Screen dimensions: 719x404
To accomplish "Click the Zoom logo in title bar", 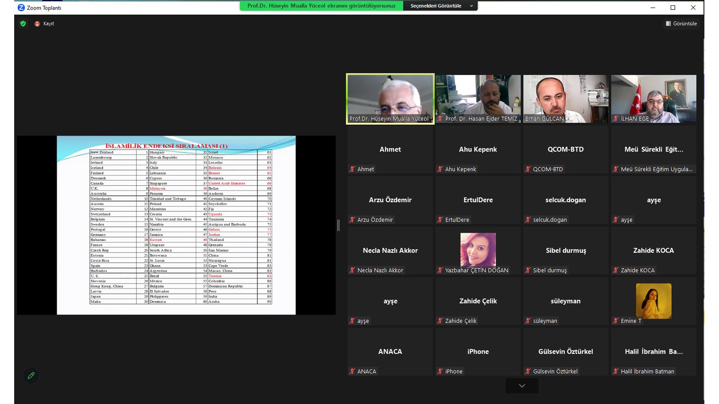I will pos(21,8).
